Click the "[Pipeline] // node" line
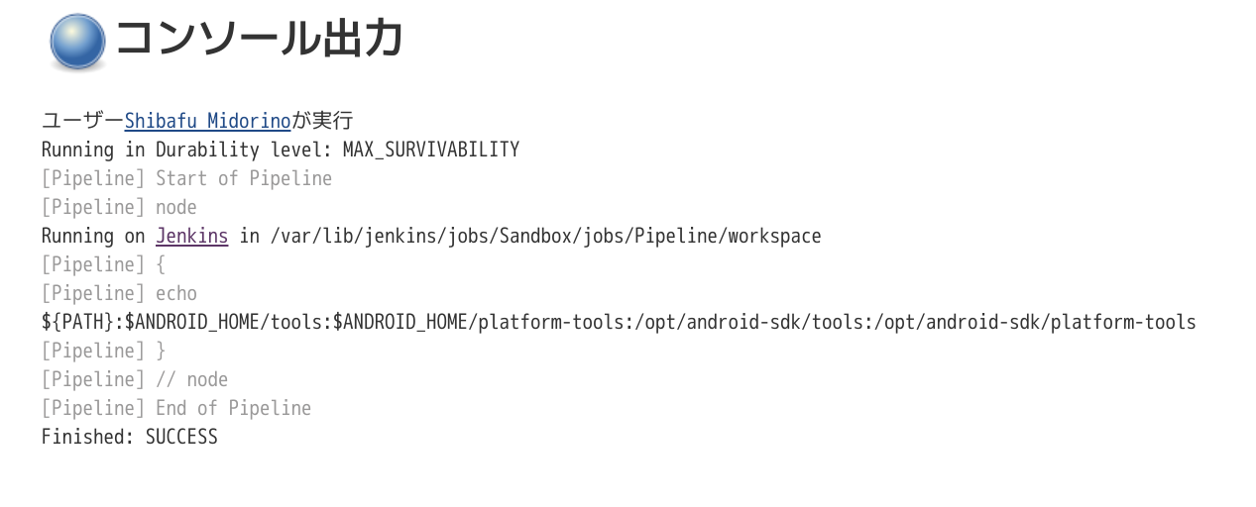This screenshot has width=1256, height=507. tap(135, 379)
